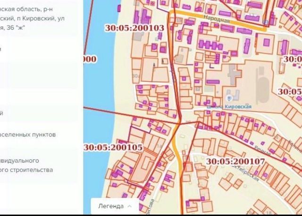Click the house number 30а label
Viewport: 302px width, 216px height.
[136, 76]
